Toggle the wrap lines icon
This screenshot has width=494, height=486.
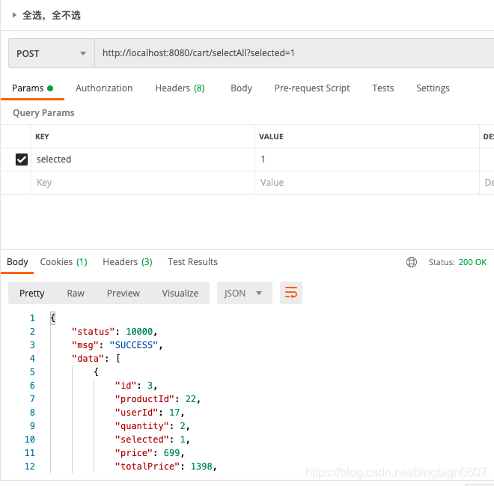coord(291,293)
